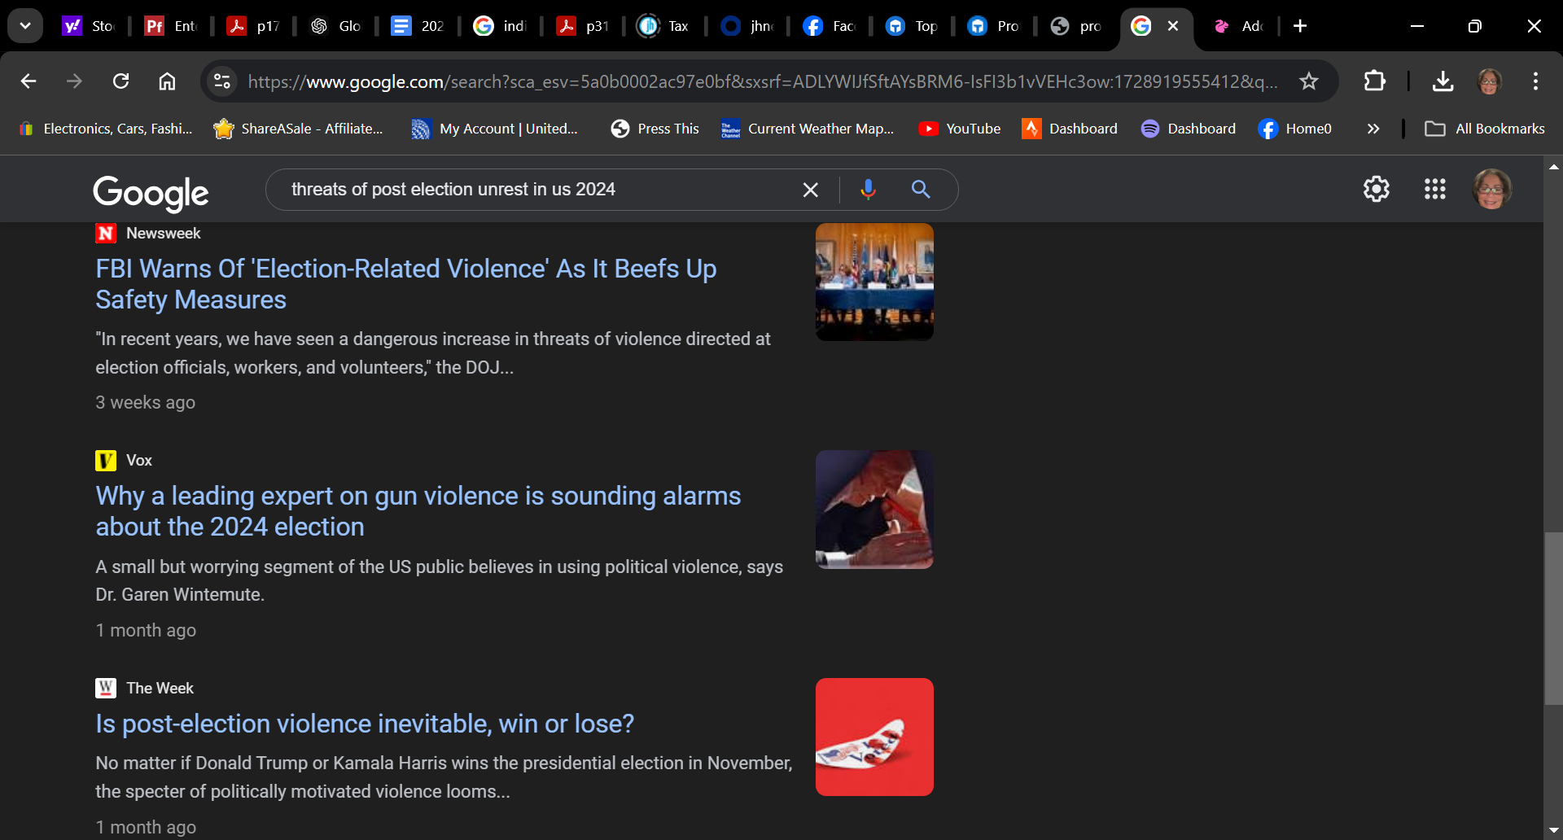Open the browser downloads panel
Screen dimensions: 1563x840
point(1443,81)
